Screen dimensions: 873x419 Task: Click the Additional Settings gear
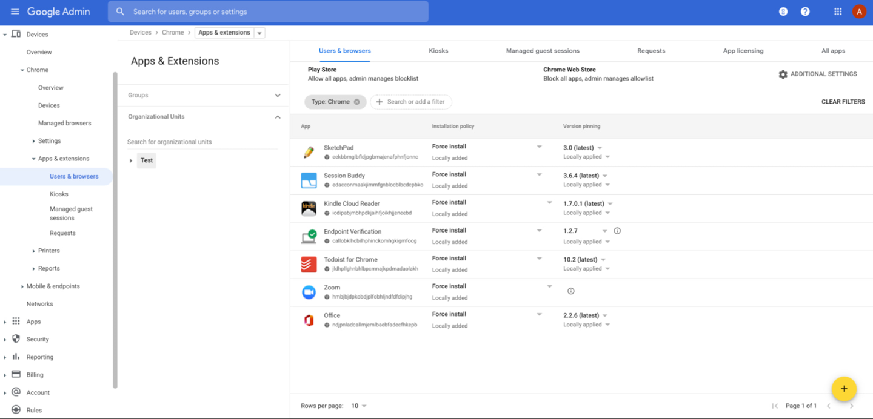pyautogui.click(x=783, y=74)
